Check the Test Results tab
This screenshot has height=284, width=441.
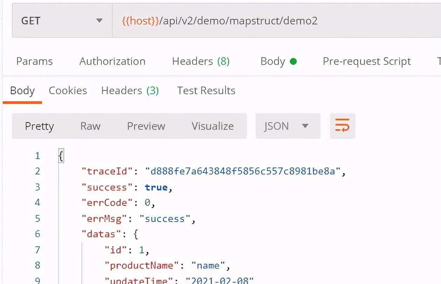(x=206, y=90)
